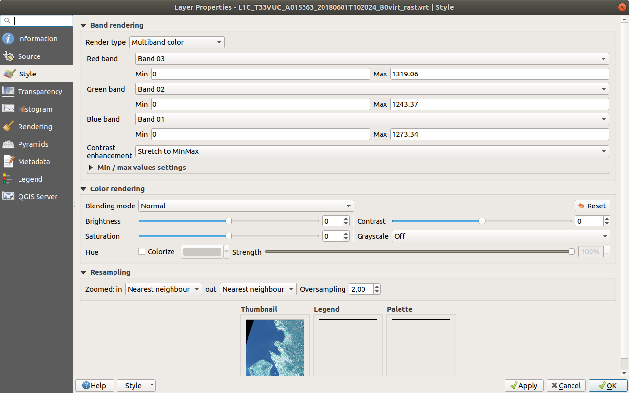Click the Histogram icon in sidebar
Image resolution: width=629 pixels, height=393 pixels.
pos(8,109)
